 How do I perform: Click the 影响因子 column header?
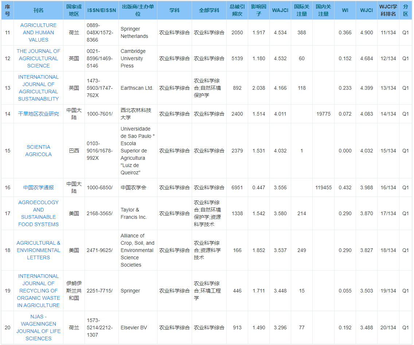click(259, 10)
